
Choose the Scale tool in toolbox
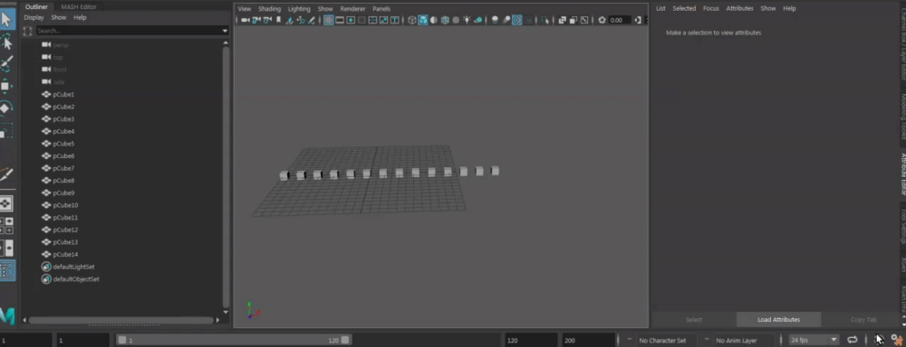point(5,131)
